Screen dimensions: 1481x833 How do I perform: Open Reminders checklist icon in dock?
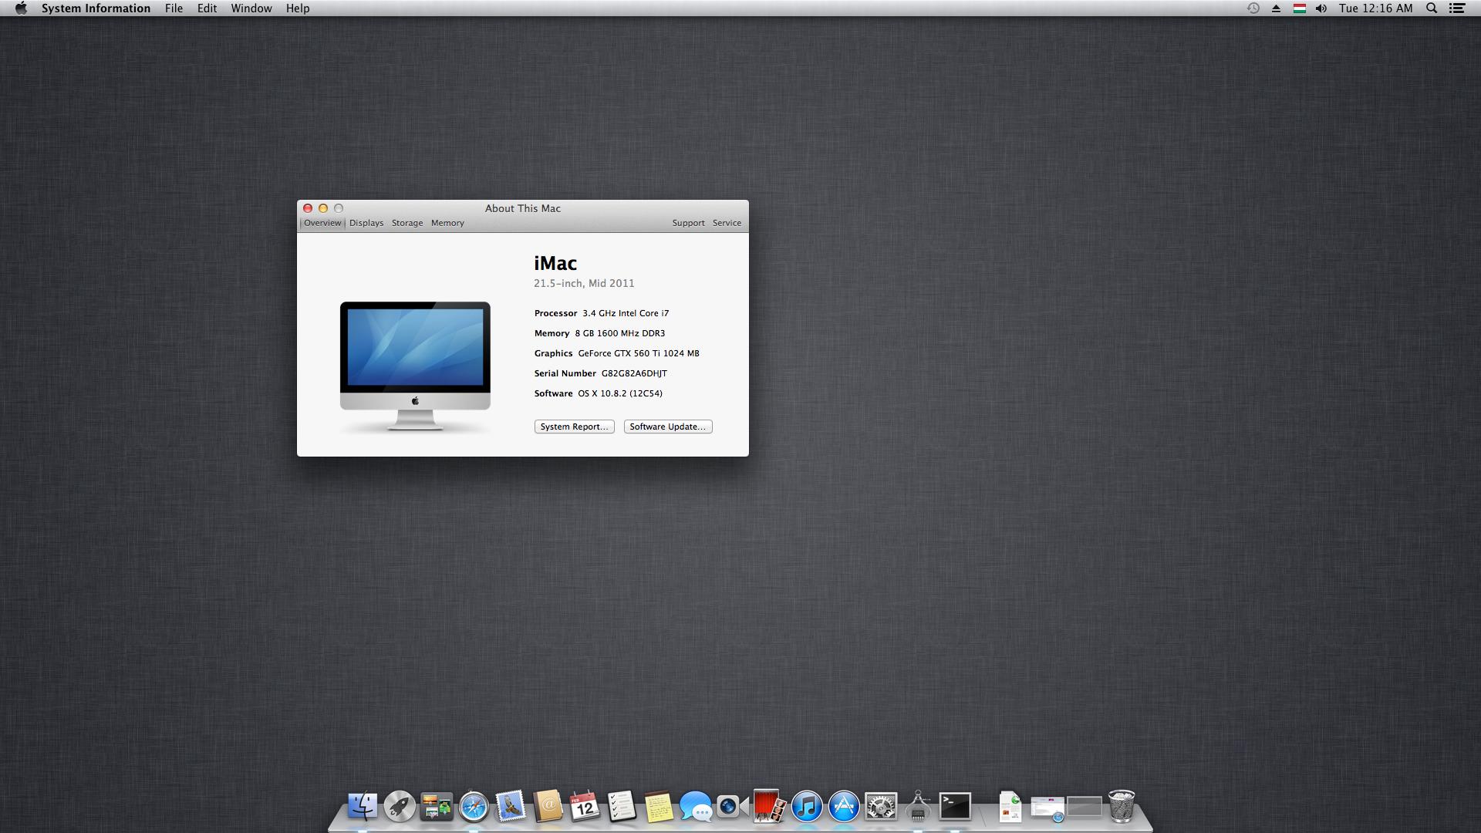tap(622, 807)
